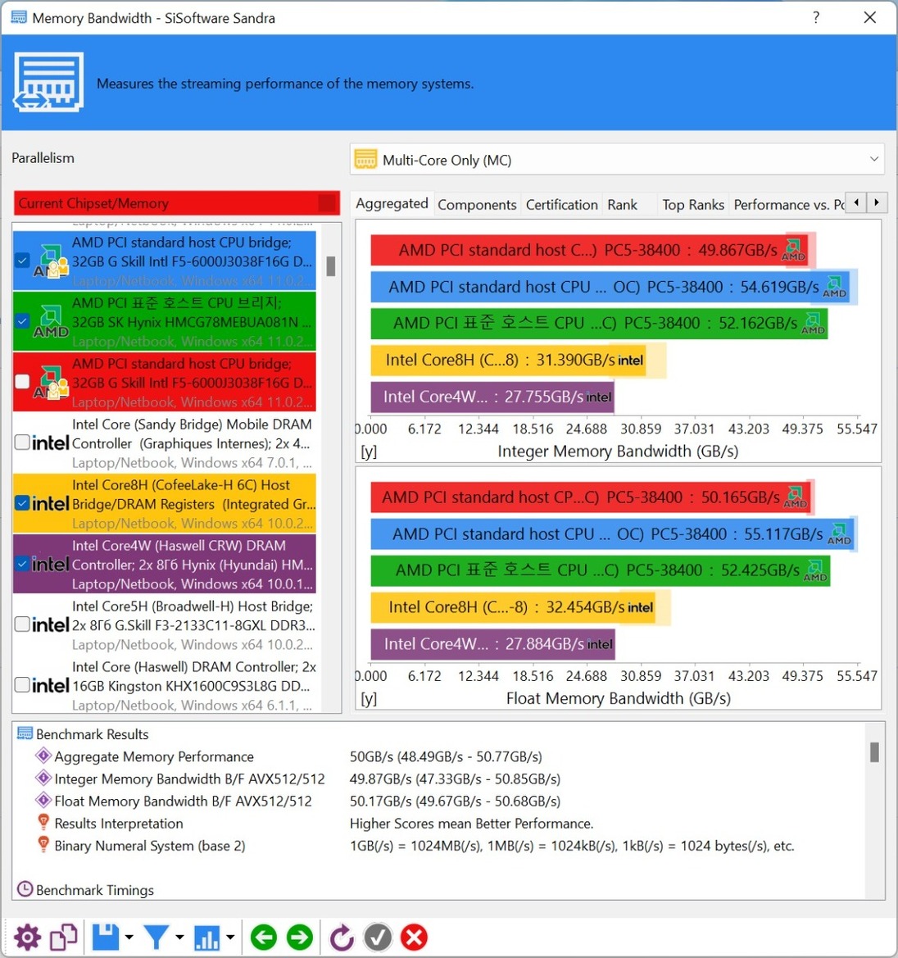Viewport: 898px width, 958px height.
Task: Click the red color swatch in Current Chipset header
Action: (x=328, y=203)
